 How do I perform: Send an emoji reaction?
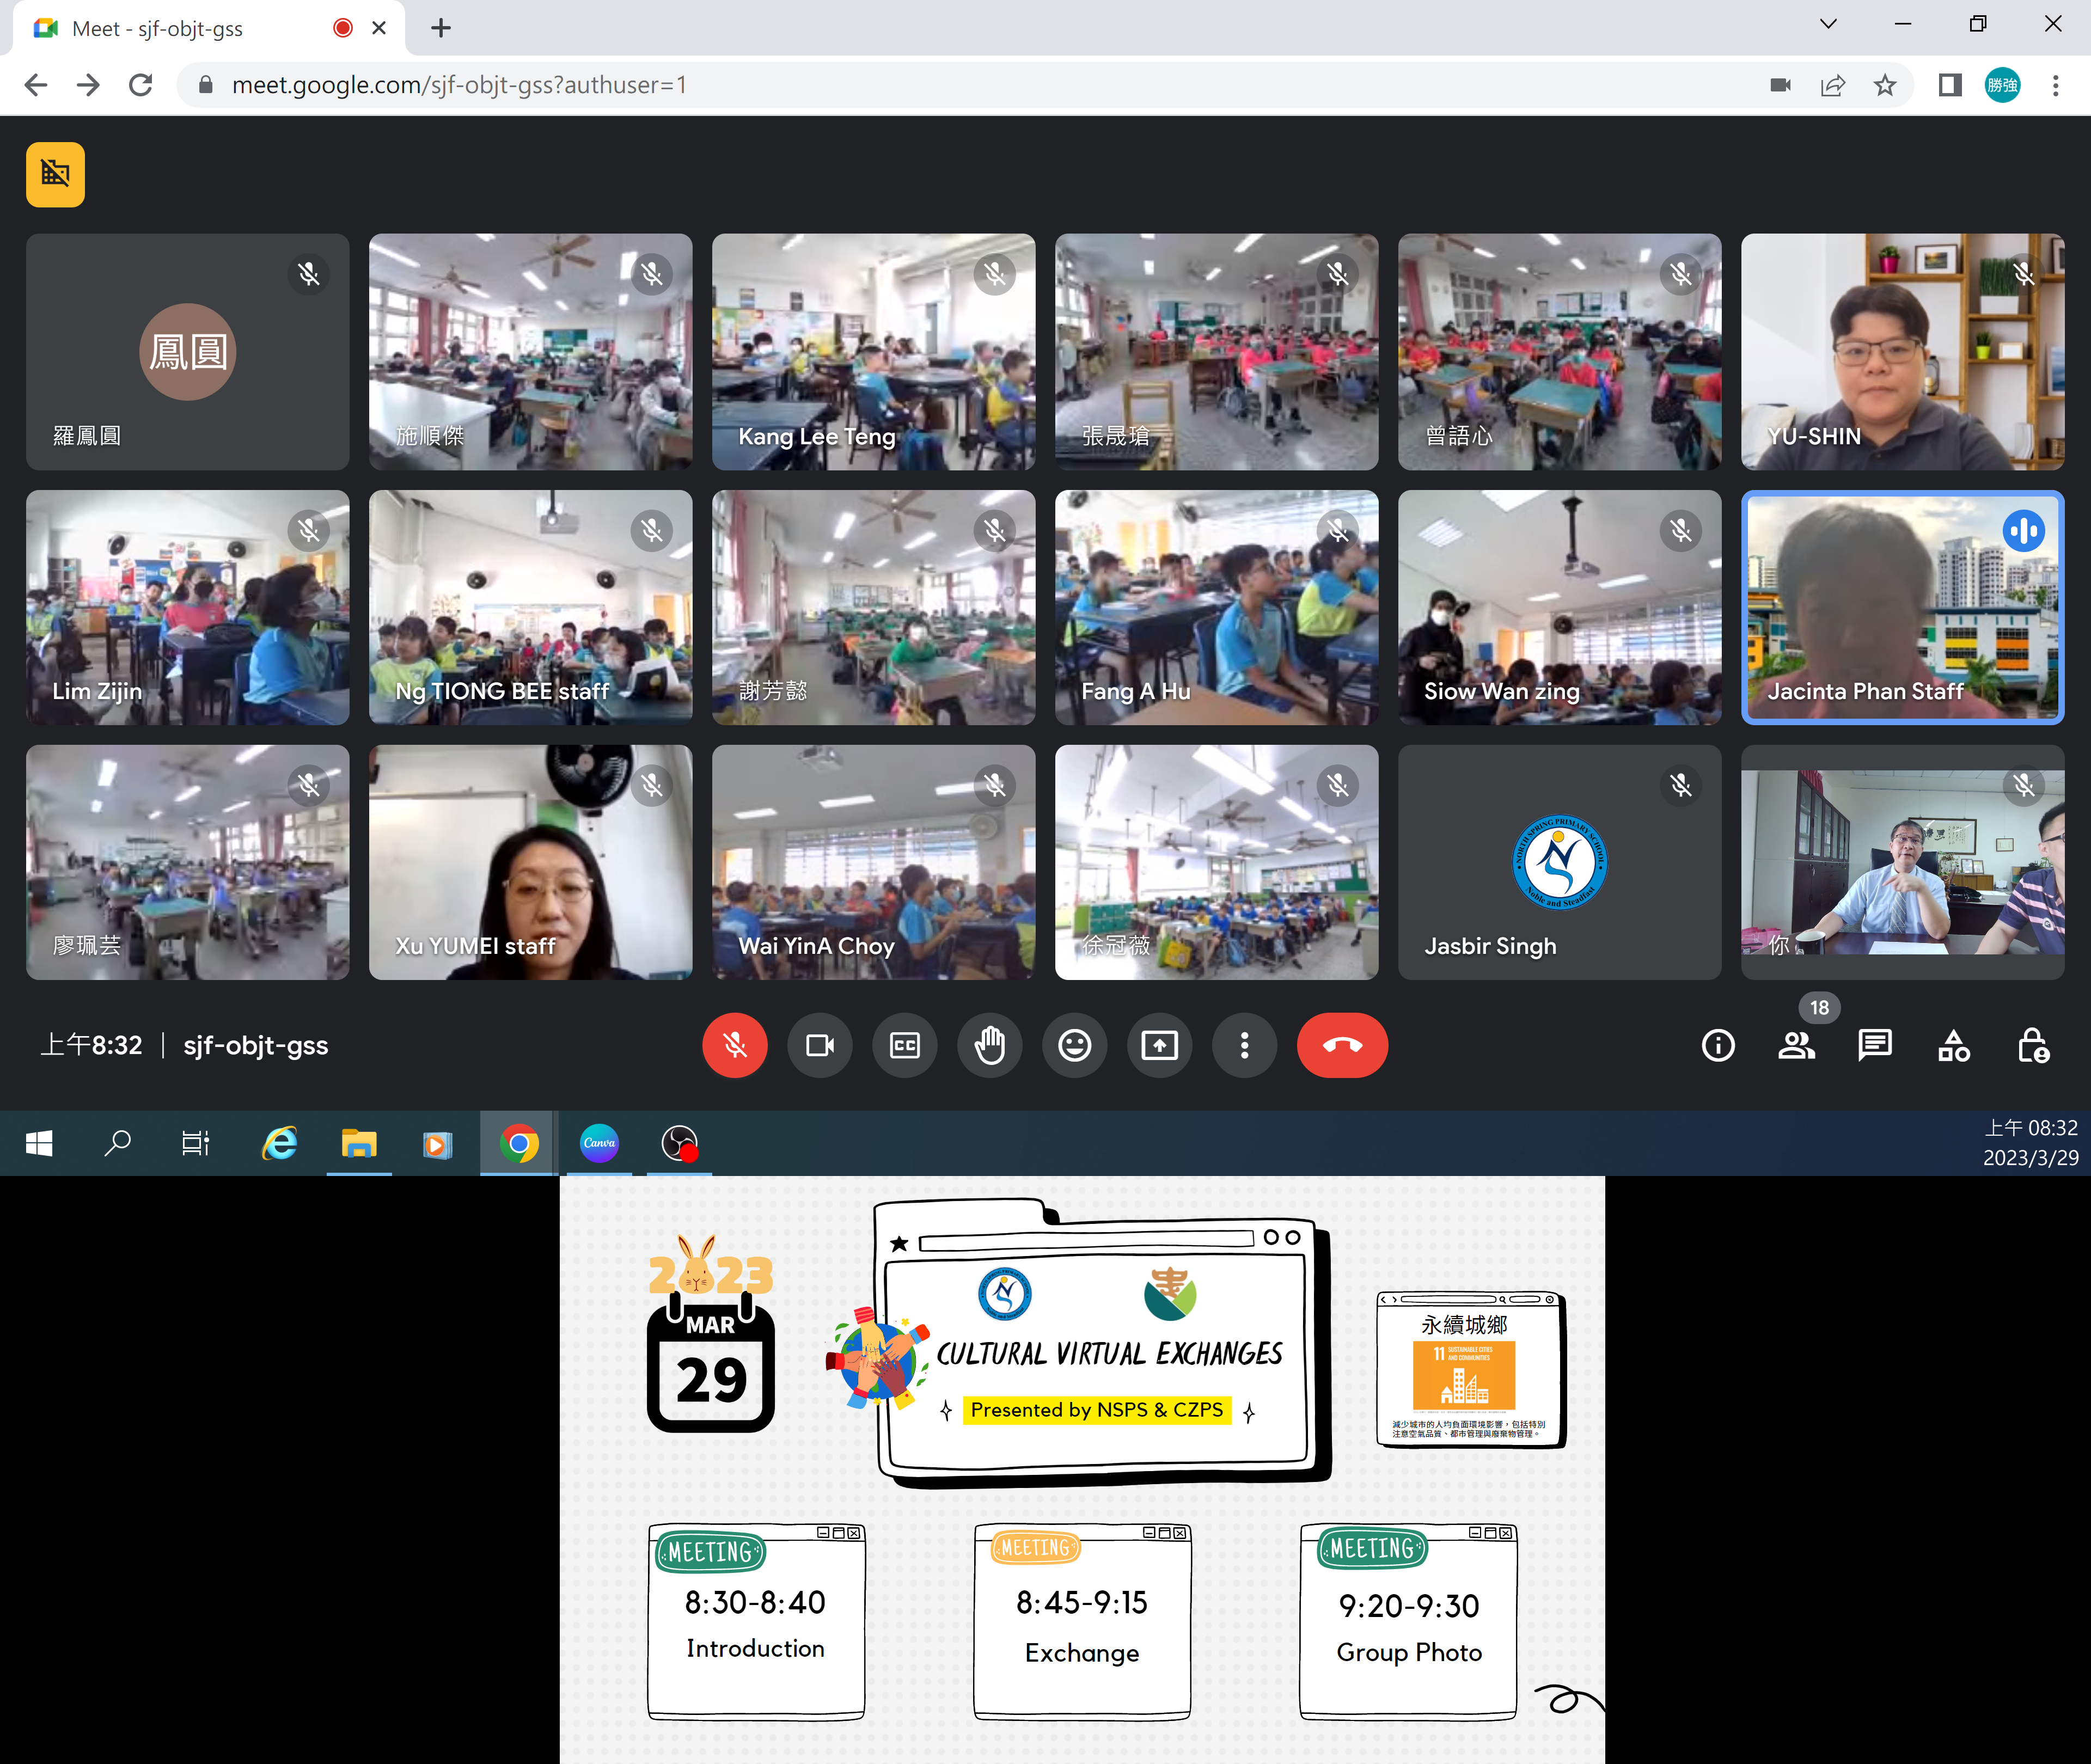pyautogui.click(x=1074, y=1045)
